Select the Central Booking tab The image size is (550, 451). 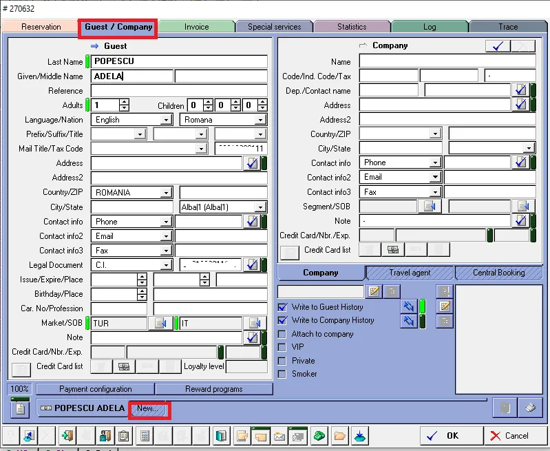[x=498, y=273]
